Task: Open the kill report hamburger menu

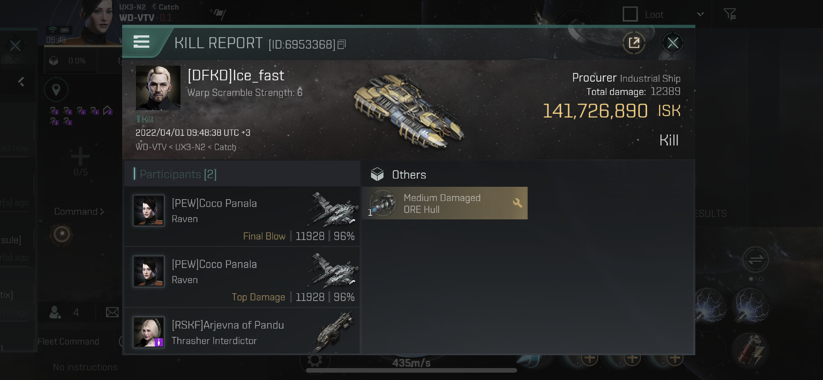Action: click(141, 42)
